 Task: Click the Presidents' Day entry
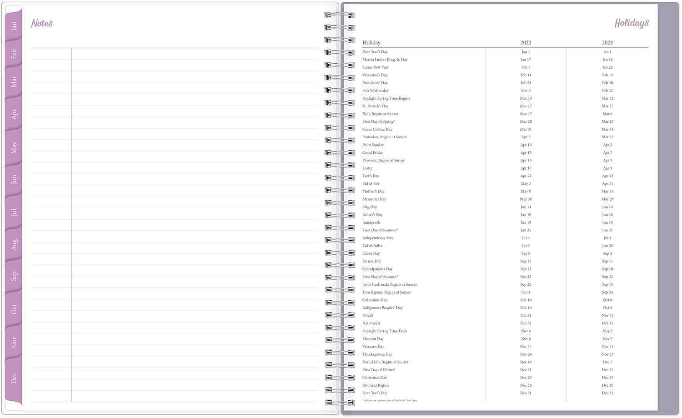[x=375, y=83]
